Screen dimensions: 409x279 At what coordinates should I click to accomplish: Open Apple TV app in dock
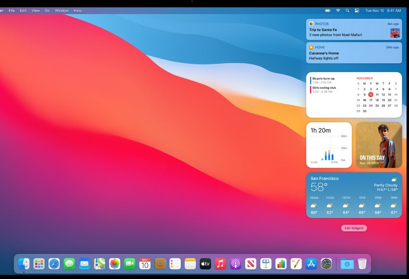tap(205, 264)
